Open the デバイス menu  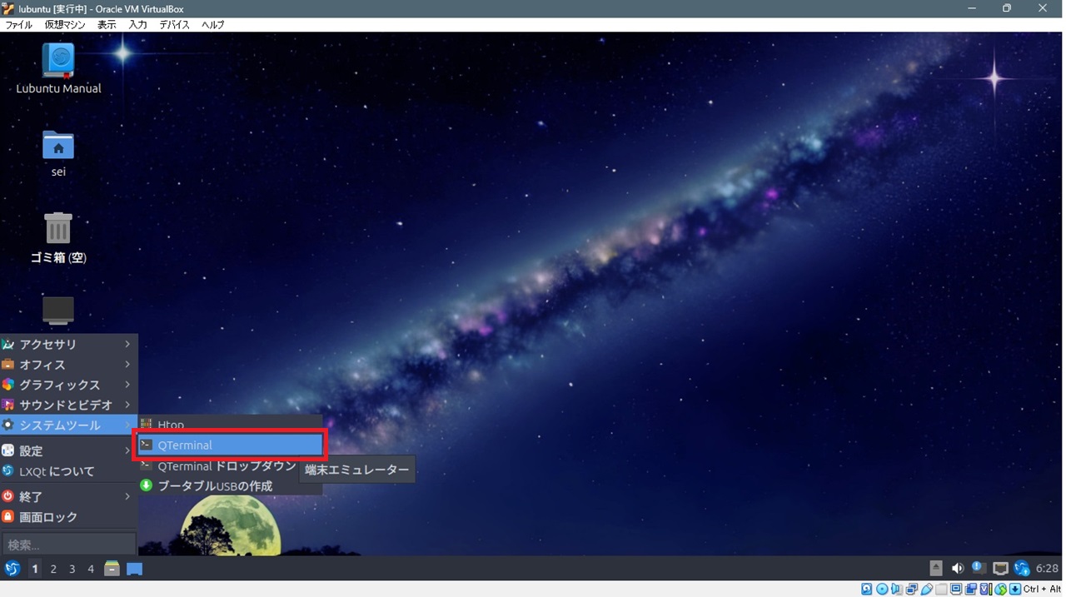(x=175, y=25)
